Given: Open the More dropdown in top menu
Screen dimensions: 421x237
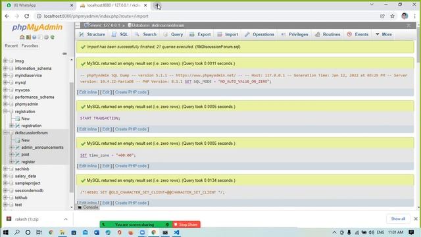Looking at the screenshot, I should coord(384,34).
